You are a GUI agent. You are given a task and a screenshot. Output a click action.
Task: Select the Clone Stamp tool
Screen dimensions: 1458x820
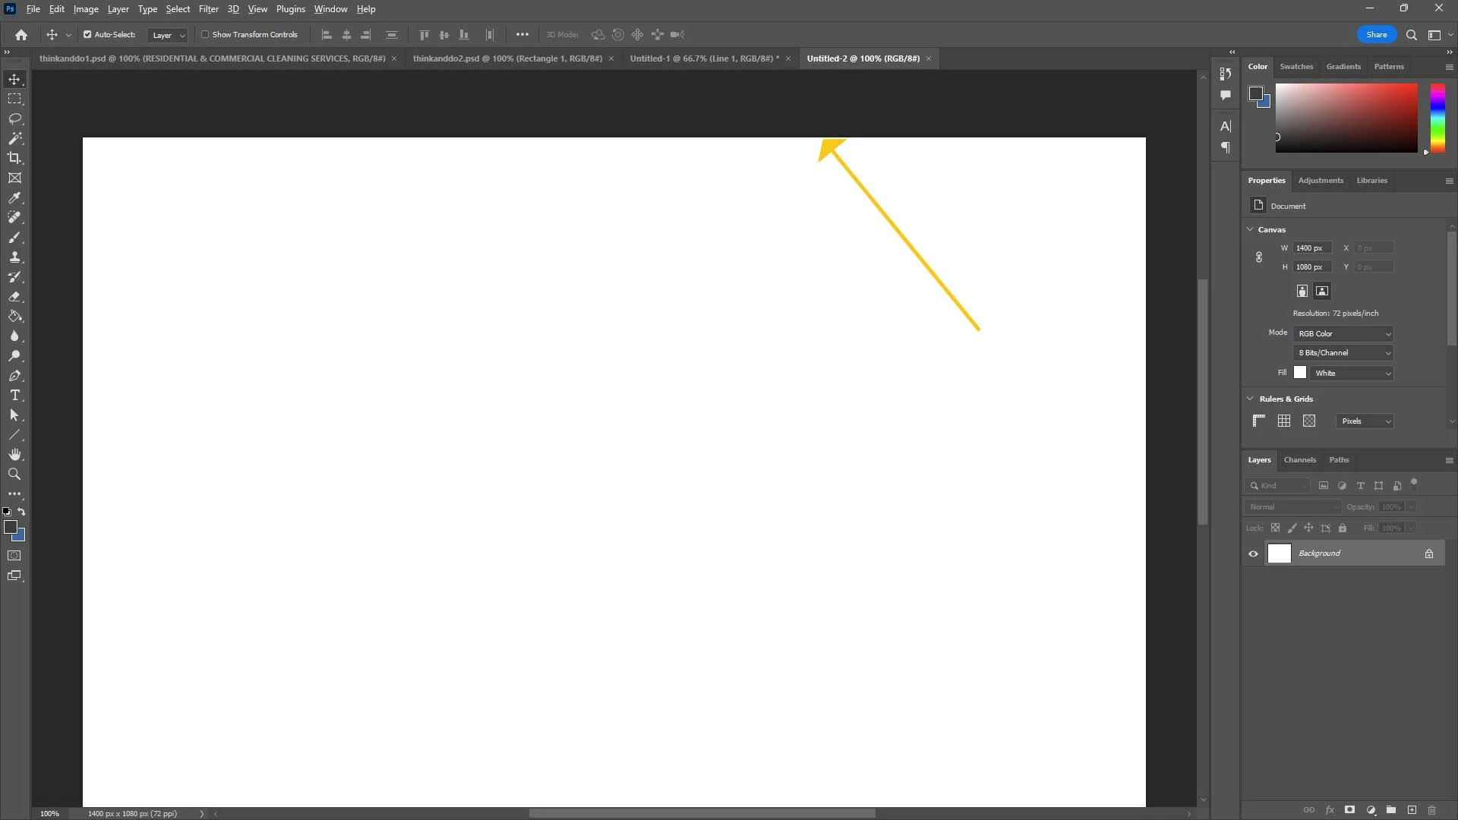click(x=14, y=257)
